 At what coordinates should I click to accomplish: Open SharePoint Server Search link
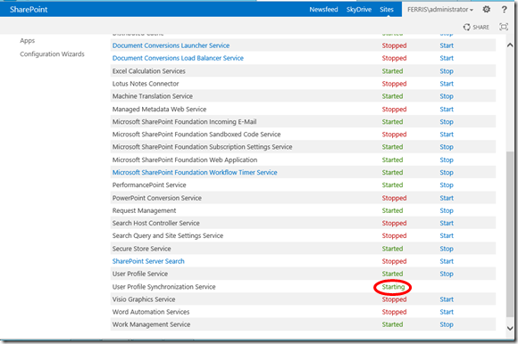pos(148,261)
